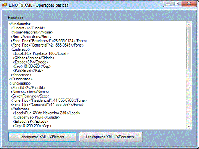
Task: Click the line <Local>Rua Projetada 100</Local>
Action: 40,53
